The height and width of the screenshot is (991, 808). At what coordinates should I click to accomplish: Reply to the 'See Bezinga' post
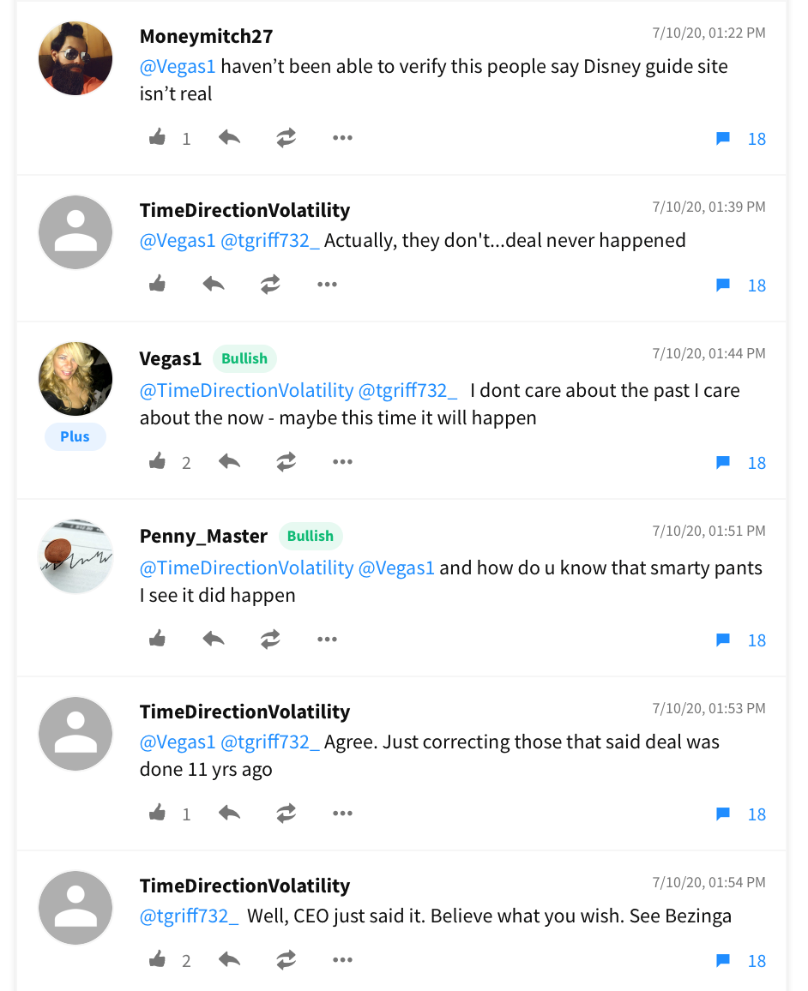229,960
